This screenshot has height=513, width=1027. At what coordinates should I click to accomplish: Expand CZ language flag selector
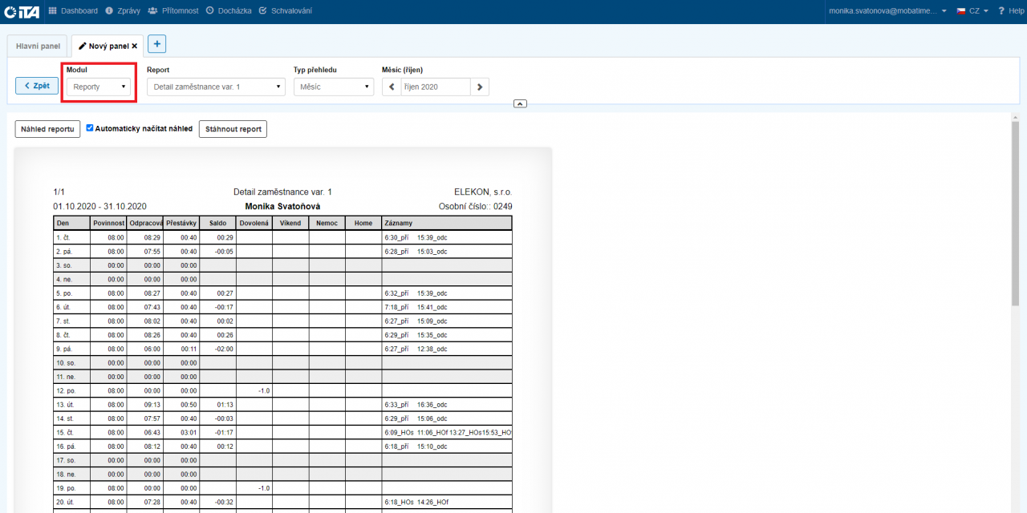972,11
